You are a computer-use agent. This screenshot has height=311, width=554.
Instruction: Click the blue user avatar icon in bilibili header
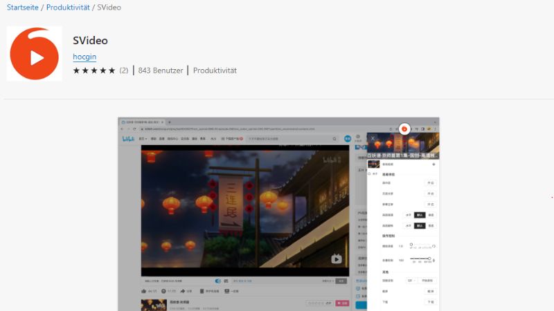pyautogui.click(x=348, y=139)
